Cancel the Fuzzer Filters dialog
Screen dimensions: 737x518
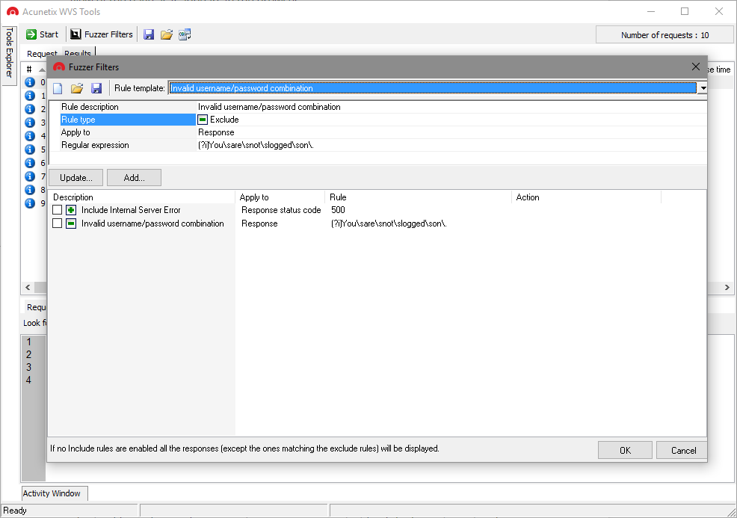(x=683, y=450)
